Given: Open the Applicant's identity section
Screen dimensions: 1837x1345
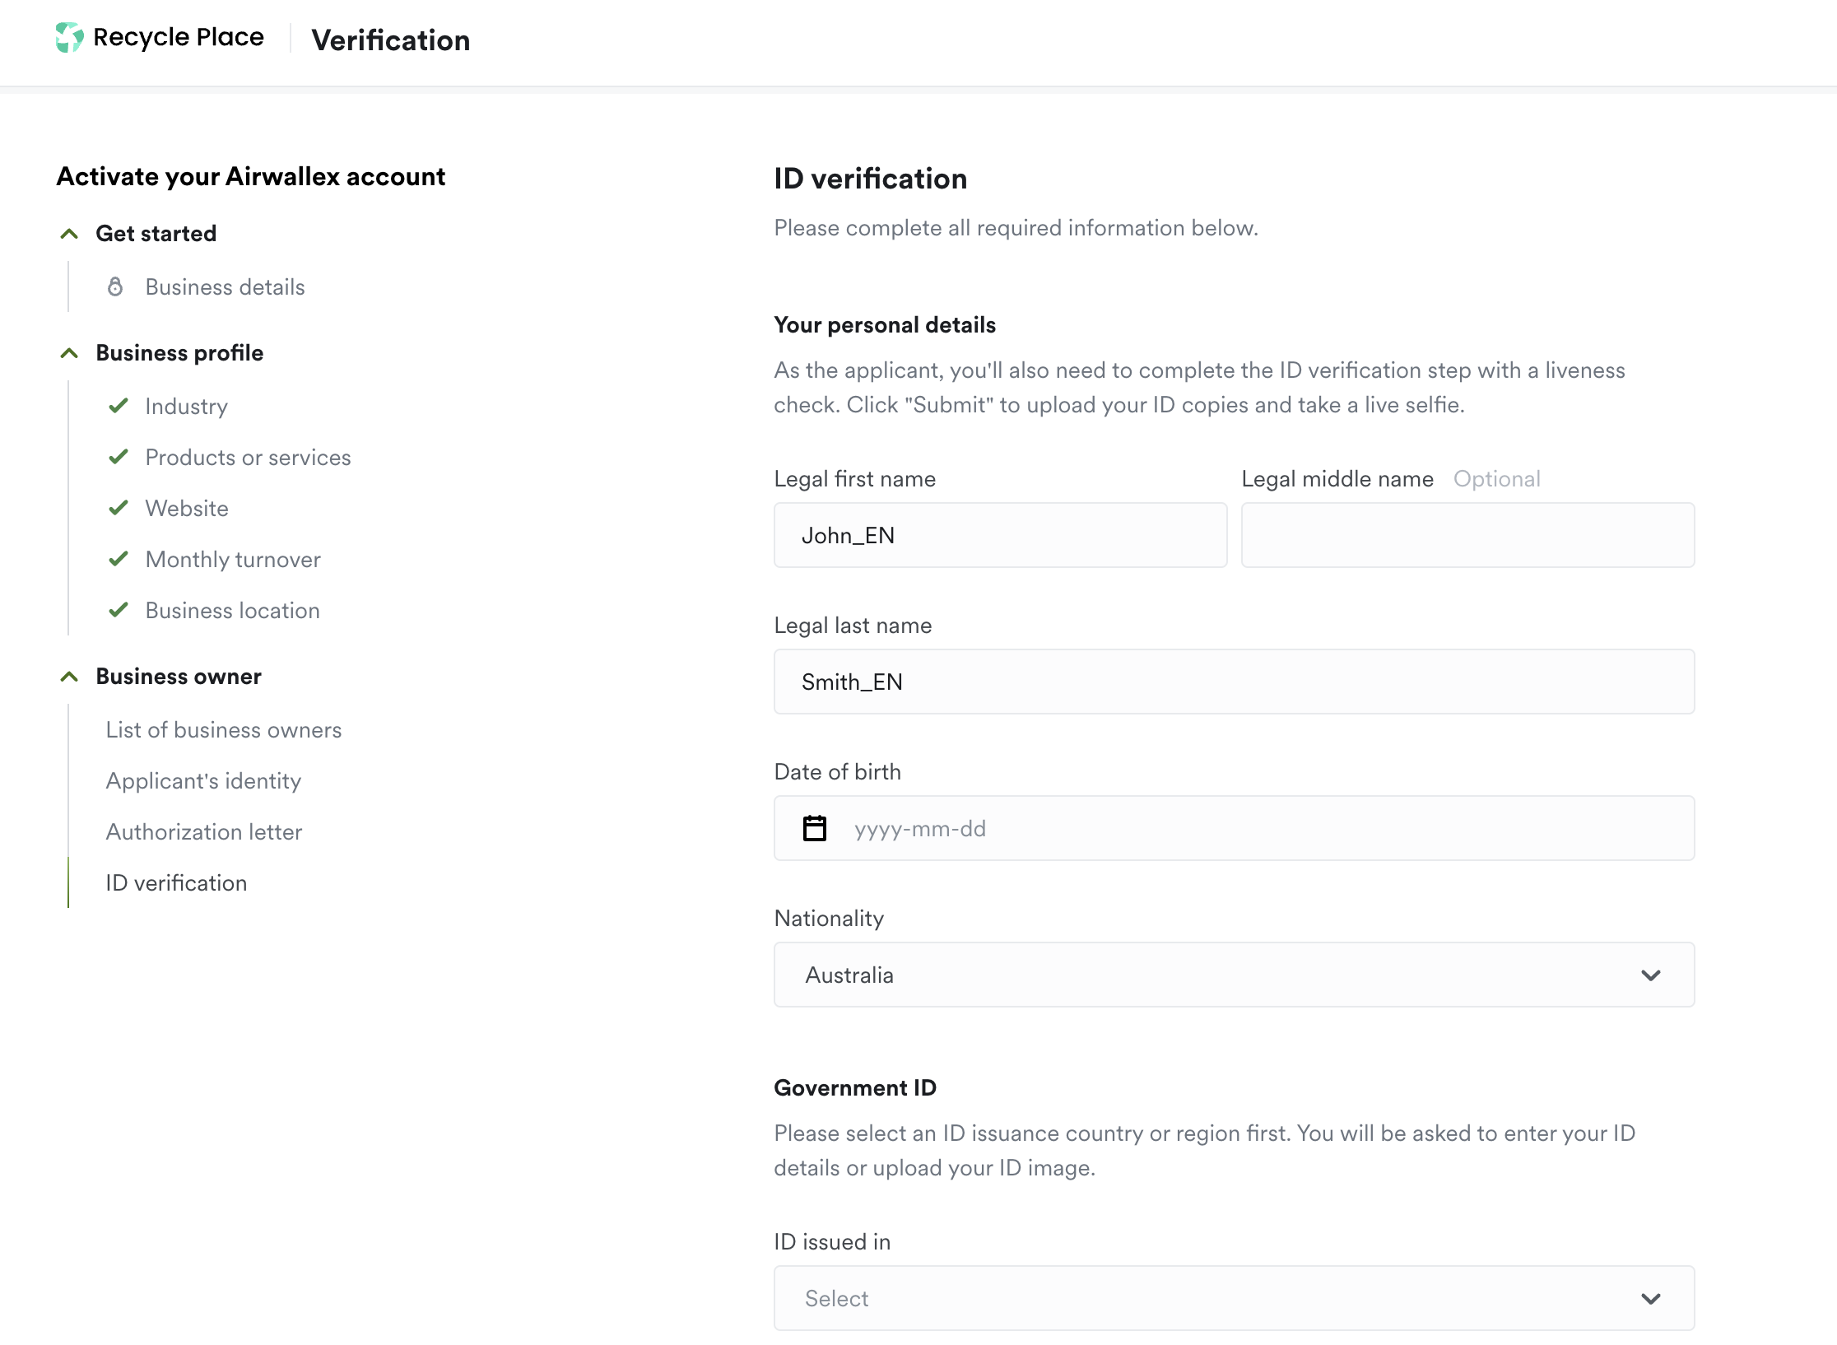Looking at the screenshot, I should [x=202, y=780].
